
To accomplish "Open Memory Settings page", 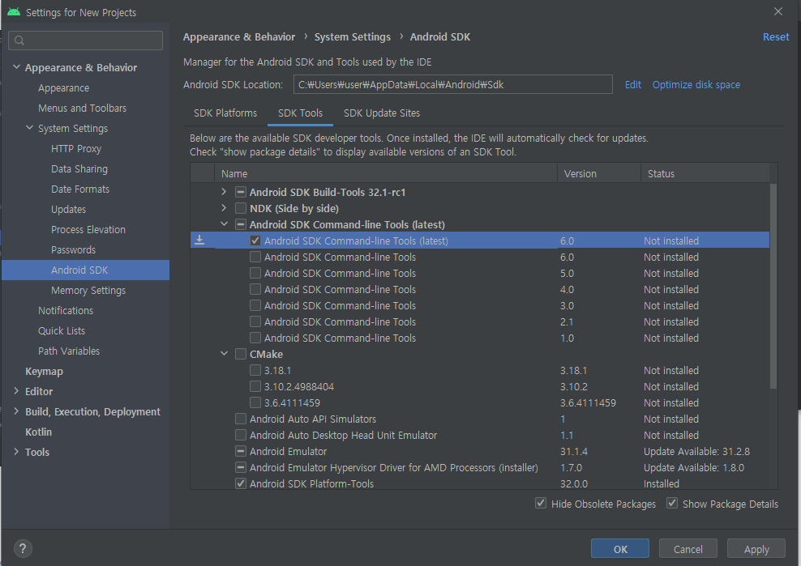I will coord(88,291).
